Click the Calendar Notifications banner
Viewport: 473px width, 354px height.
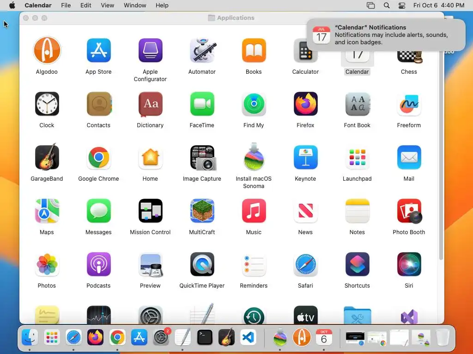(386, 35)
